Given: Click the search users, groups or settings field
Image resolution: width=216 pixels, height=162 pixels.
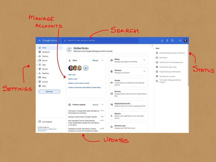Looking at the screenshot, I should pos(100,40).
